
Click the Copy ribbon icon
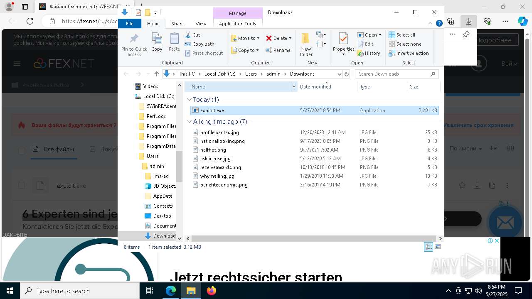[x=157, y=42]
